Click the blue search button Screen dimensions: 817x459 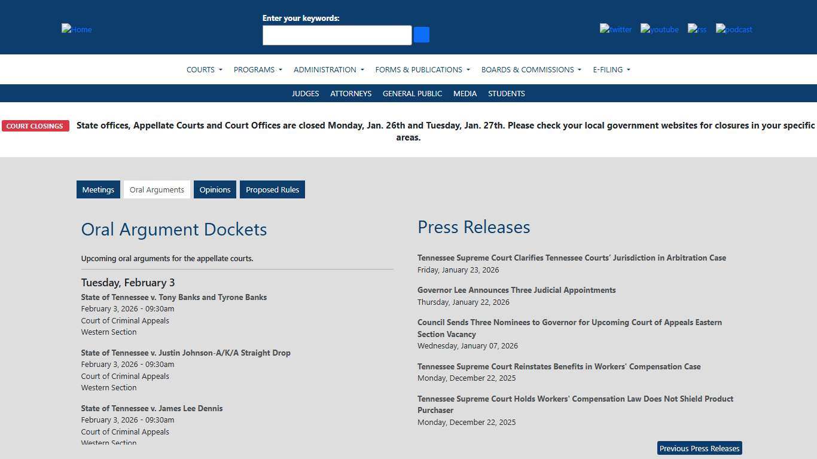pos(421,35)
